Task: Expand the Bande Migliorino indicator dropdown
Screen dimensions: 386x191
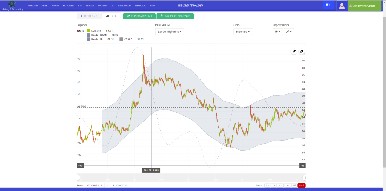Action: [170, 32]
